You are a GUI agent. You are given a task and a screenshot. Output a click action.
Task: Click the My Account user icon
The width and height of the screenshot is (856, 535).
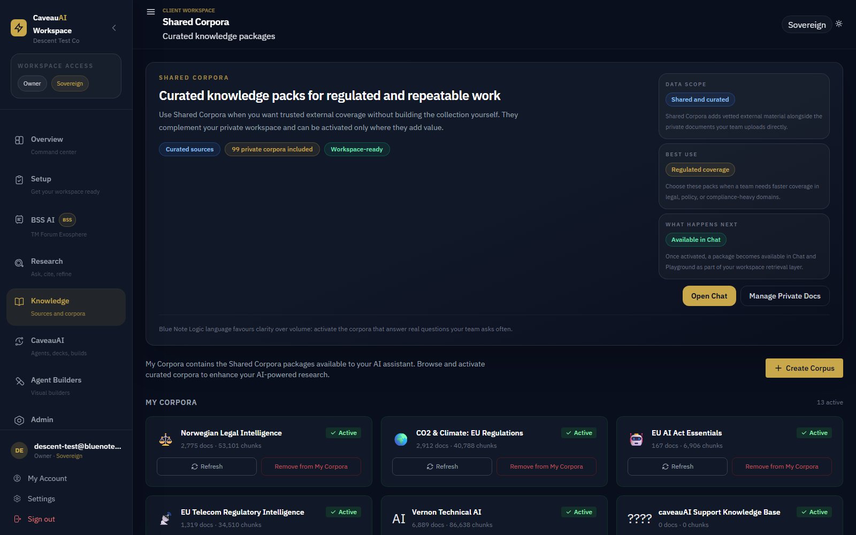[17, 478]
